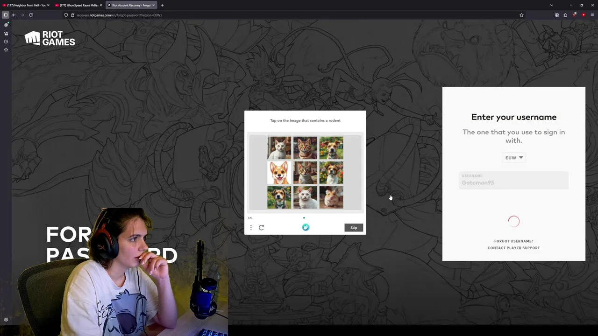Bookmark this page with the star icon
This screenshot has width=598, height=336.
point(521,15)
